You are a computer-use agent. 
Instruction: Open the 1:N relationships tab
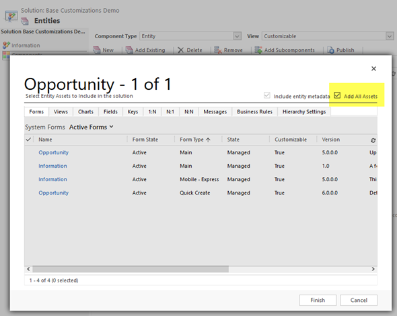pos(153,111)
